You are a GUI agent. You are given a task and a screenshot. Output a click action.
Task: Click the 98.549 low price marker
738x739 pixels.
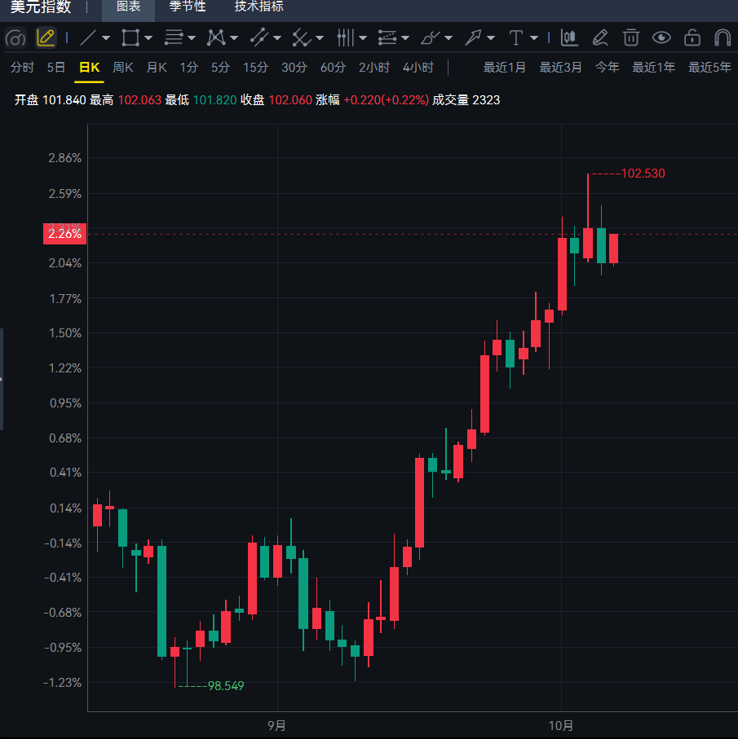226,686
